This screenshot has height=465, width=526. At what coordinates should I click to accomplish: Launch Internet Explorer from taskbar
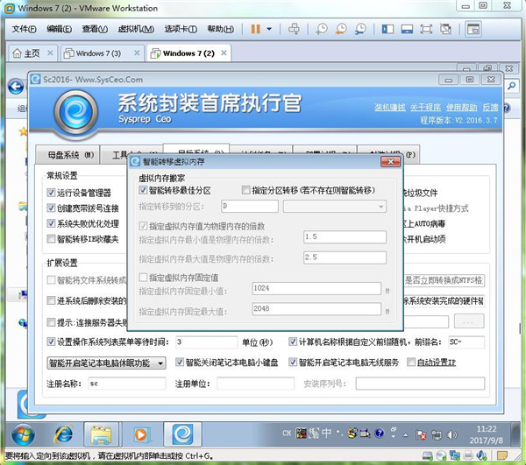click(x=63, y=434)
